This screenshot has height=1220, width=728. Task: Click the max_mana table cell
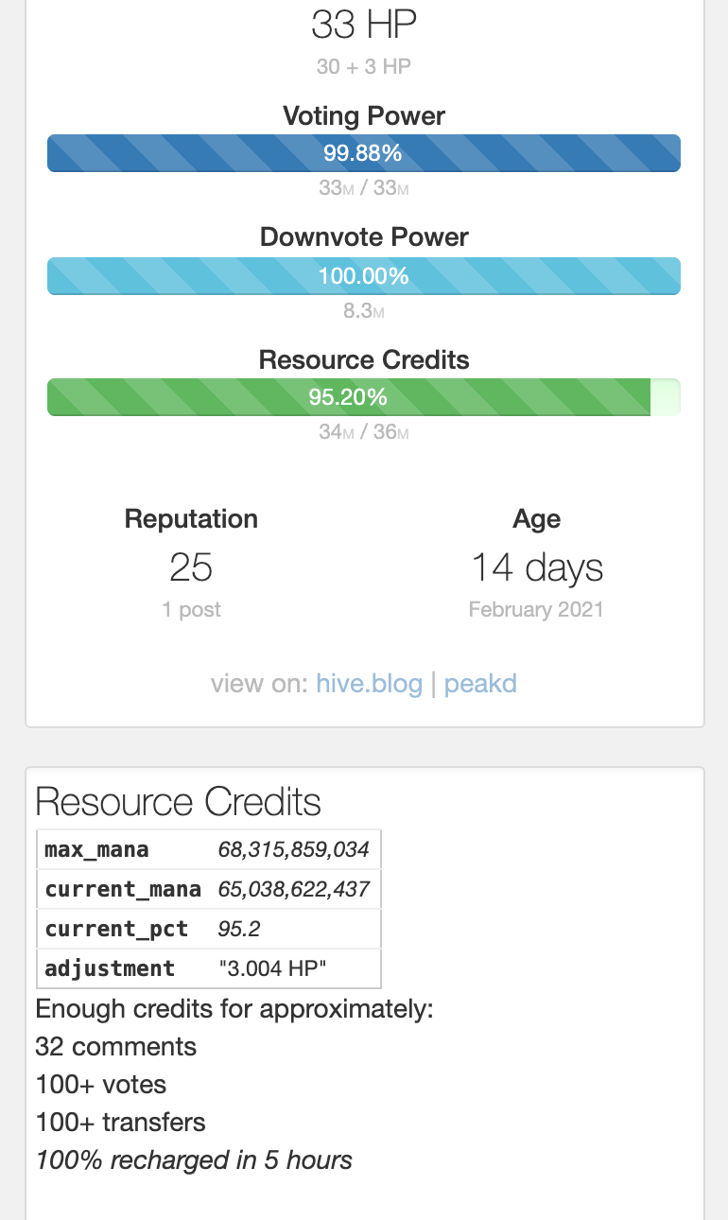pyautogui.click(x=123, y=849)
